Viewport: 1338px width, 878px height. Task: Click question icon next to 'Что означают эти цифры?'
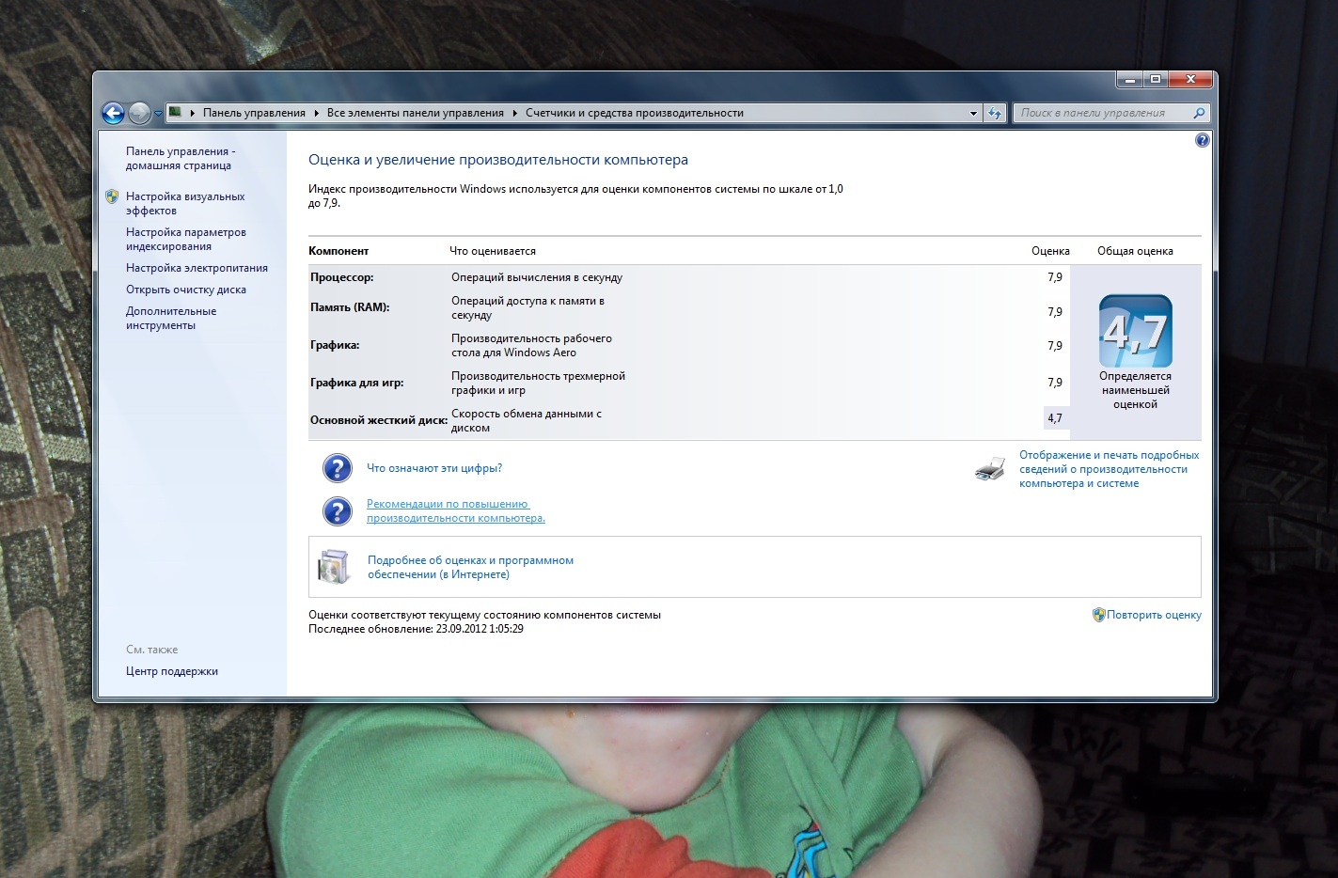tap(337, 468)
